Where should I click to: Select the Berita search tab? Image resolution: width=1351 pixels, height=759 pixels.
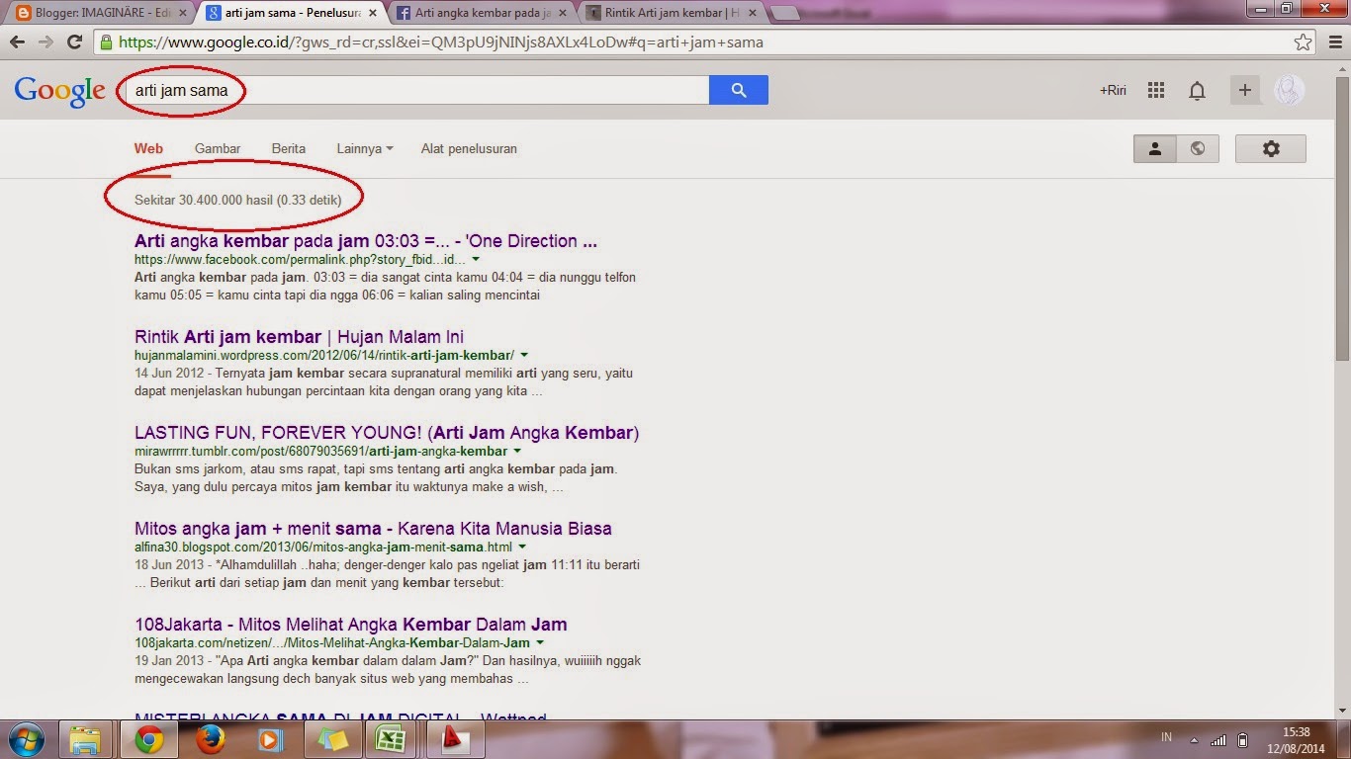pos(289,148)
